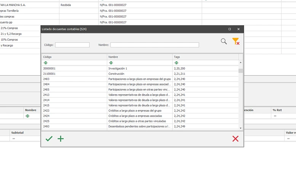The width and height of the screenshot is (296, 173).
Task: Click the scrollbar thumb in accounts list
Action: coord(241,71)
